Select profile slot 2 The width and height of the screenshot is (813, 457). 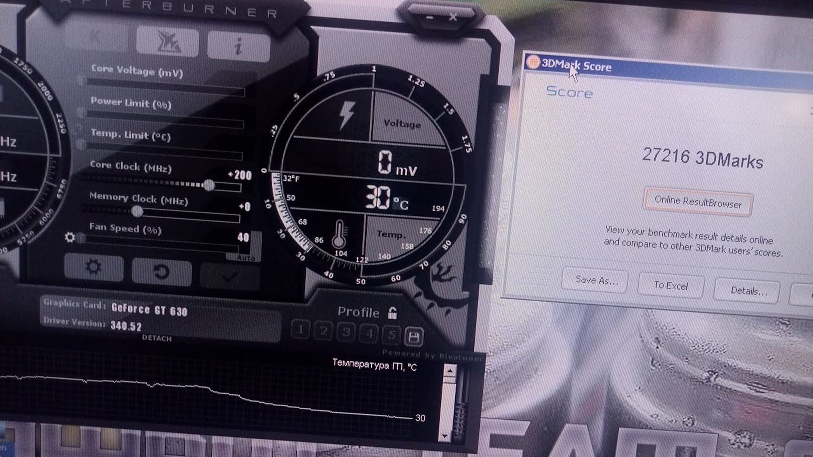click(324, 331)
